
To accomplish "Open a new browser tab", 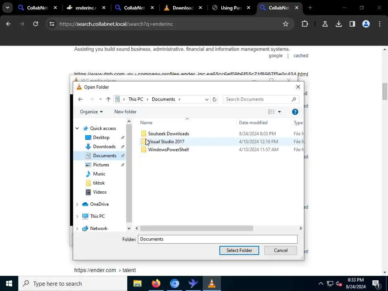I will coord(310,8).
